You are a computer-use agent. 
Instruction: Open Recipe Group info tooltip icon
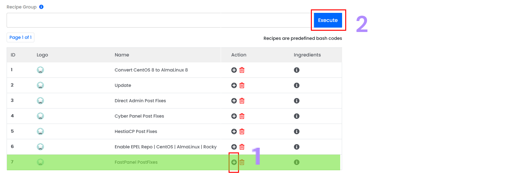(41, 7)
